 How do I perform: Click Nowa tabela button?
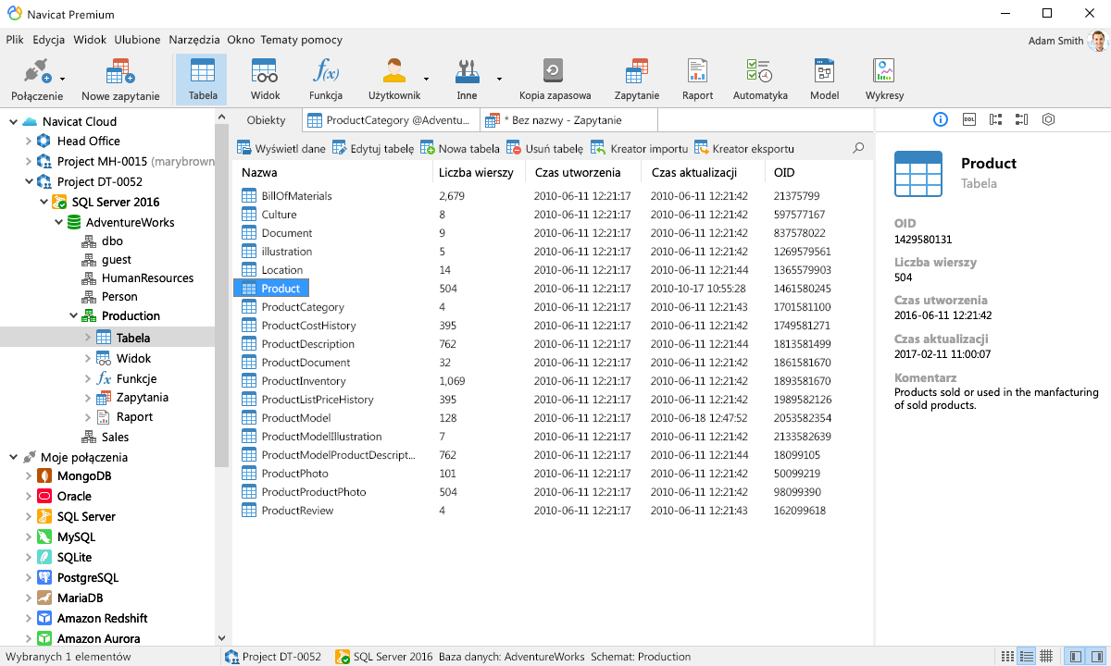coord(460,148)
